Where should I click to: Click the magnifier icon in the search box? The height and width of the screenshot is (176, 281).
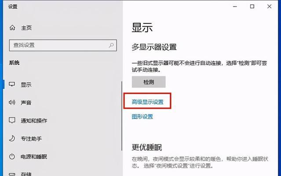[x=111, y=45]
